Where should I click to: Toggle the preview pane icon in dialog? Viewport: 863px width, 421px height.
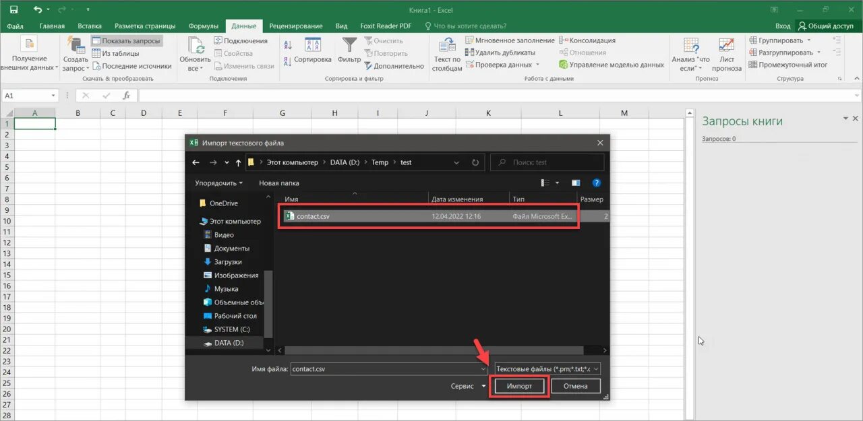pos(576,183)
